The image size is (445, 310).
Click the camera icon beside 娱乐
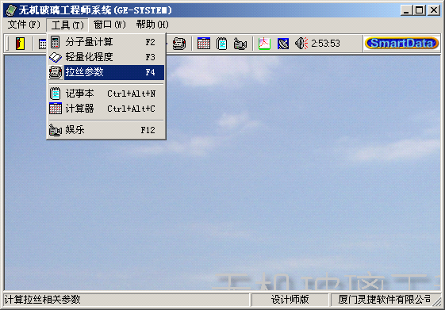coord(56,130)
